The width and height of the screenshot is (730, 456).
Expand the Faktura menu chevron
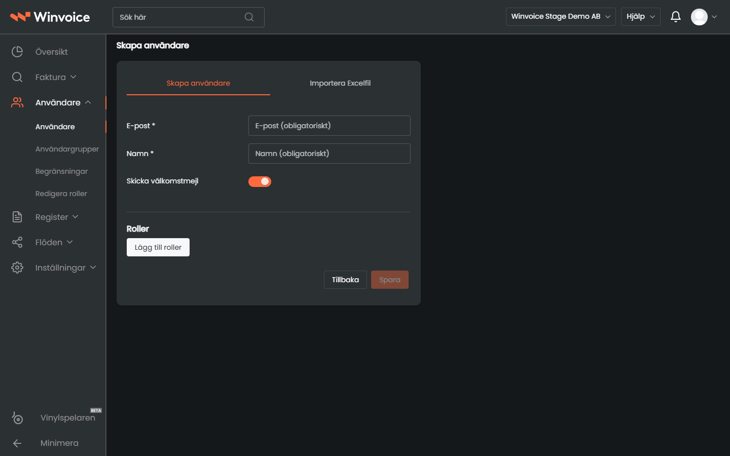point(74,77)
